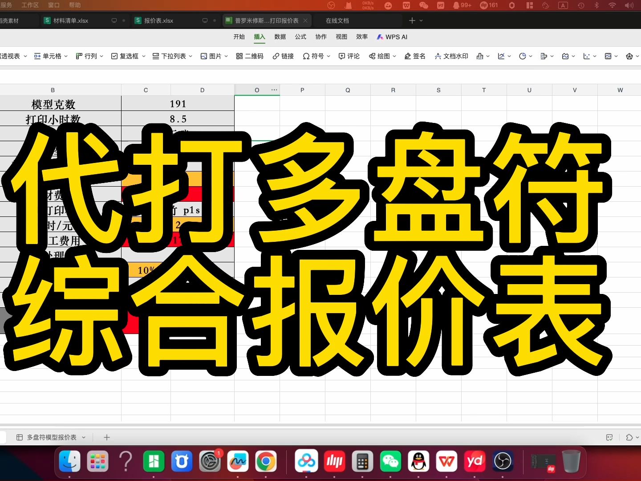Open Bluetooth status in menu bar
This screenshot has width=641, height=481.
click(x=596, y=5)
